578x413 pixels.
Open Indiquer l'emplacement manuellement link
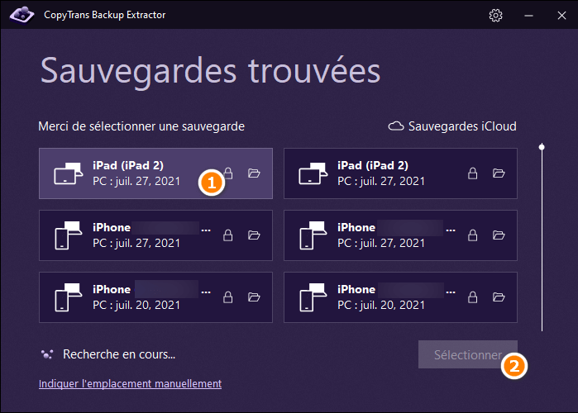(x=130, y=383)
